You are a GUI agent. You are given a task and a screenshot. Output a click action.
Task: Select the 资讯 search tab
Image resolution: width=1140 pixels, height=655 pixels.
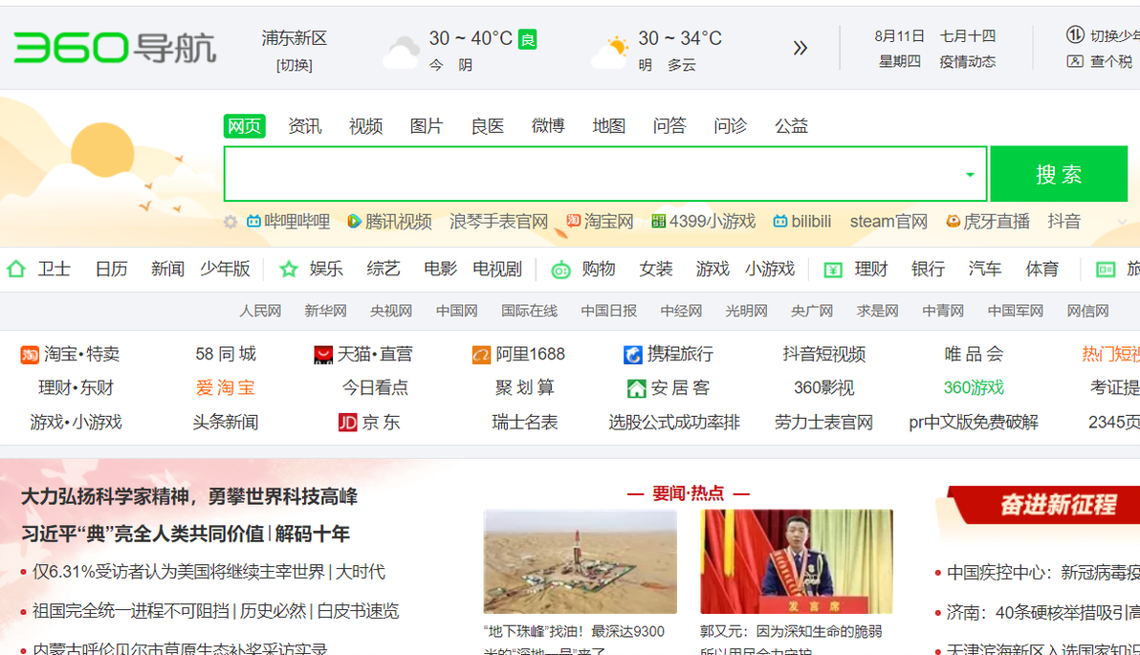305,126
